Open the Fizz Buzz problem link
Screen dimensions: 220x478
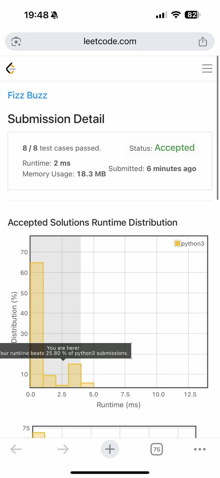(x=27, y=95)
